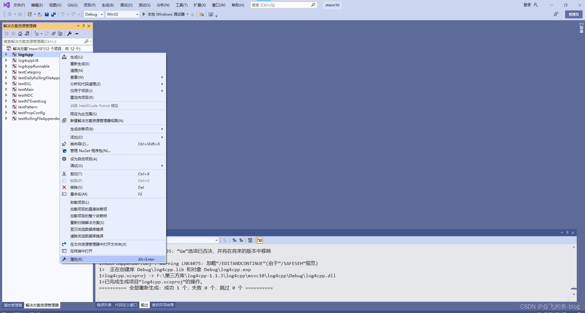The image size is (585, 313).
Task: Click Go to Next Message icon in Output
Action: tap(241, 240)
